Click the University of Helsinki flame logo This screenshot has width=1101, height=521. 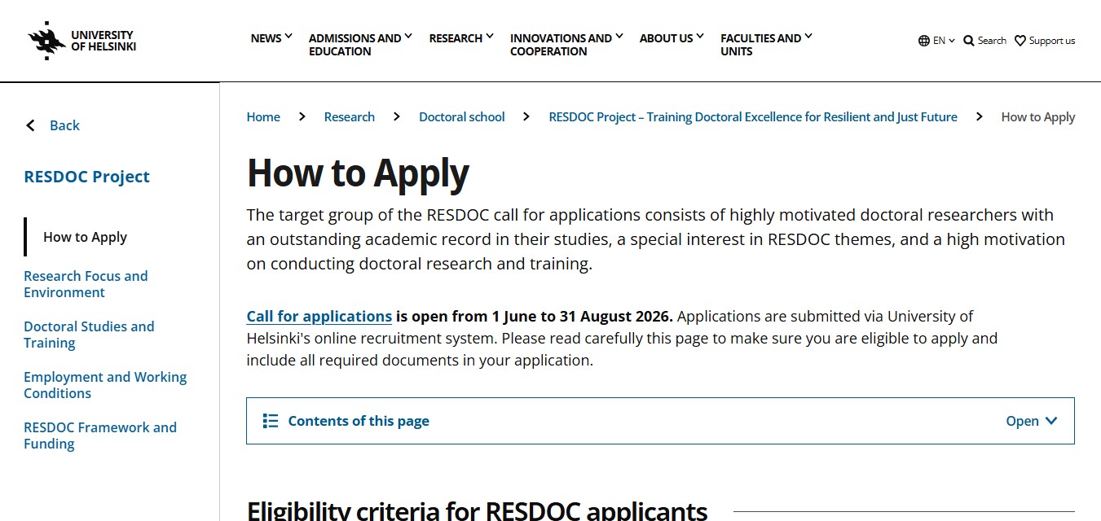tap(46, 41)
